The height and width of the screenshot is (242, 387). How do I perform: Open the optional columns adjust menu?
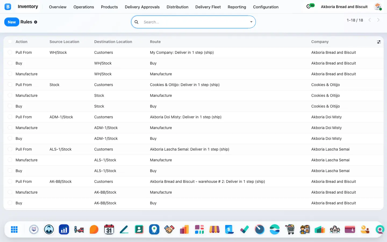coord(379,42)
